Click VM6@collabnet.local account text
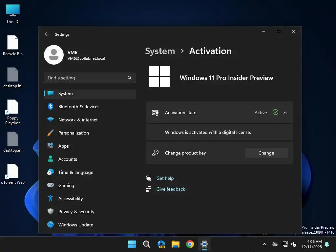 point(86,58)
